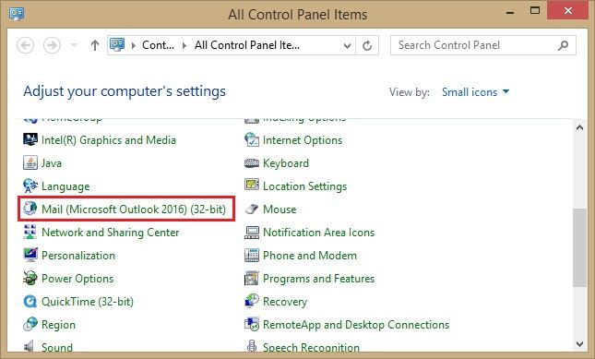This screenshot has height=359, width=595.
Task: Click the vertical scrollbar down arrow
Action: coord(579,344)
